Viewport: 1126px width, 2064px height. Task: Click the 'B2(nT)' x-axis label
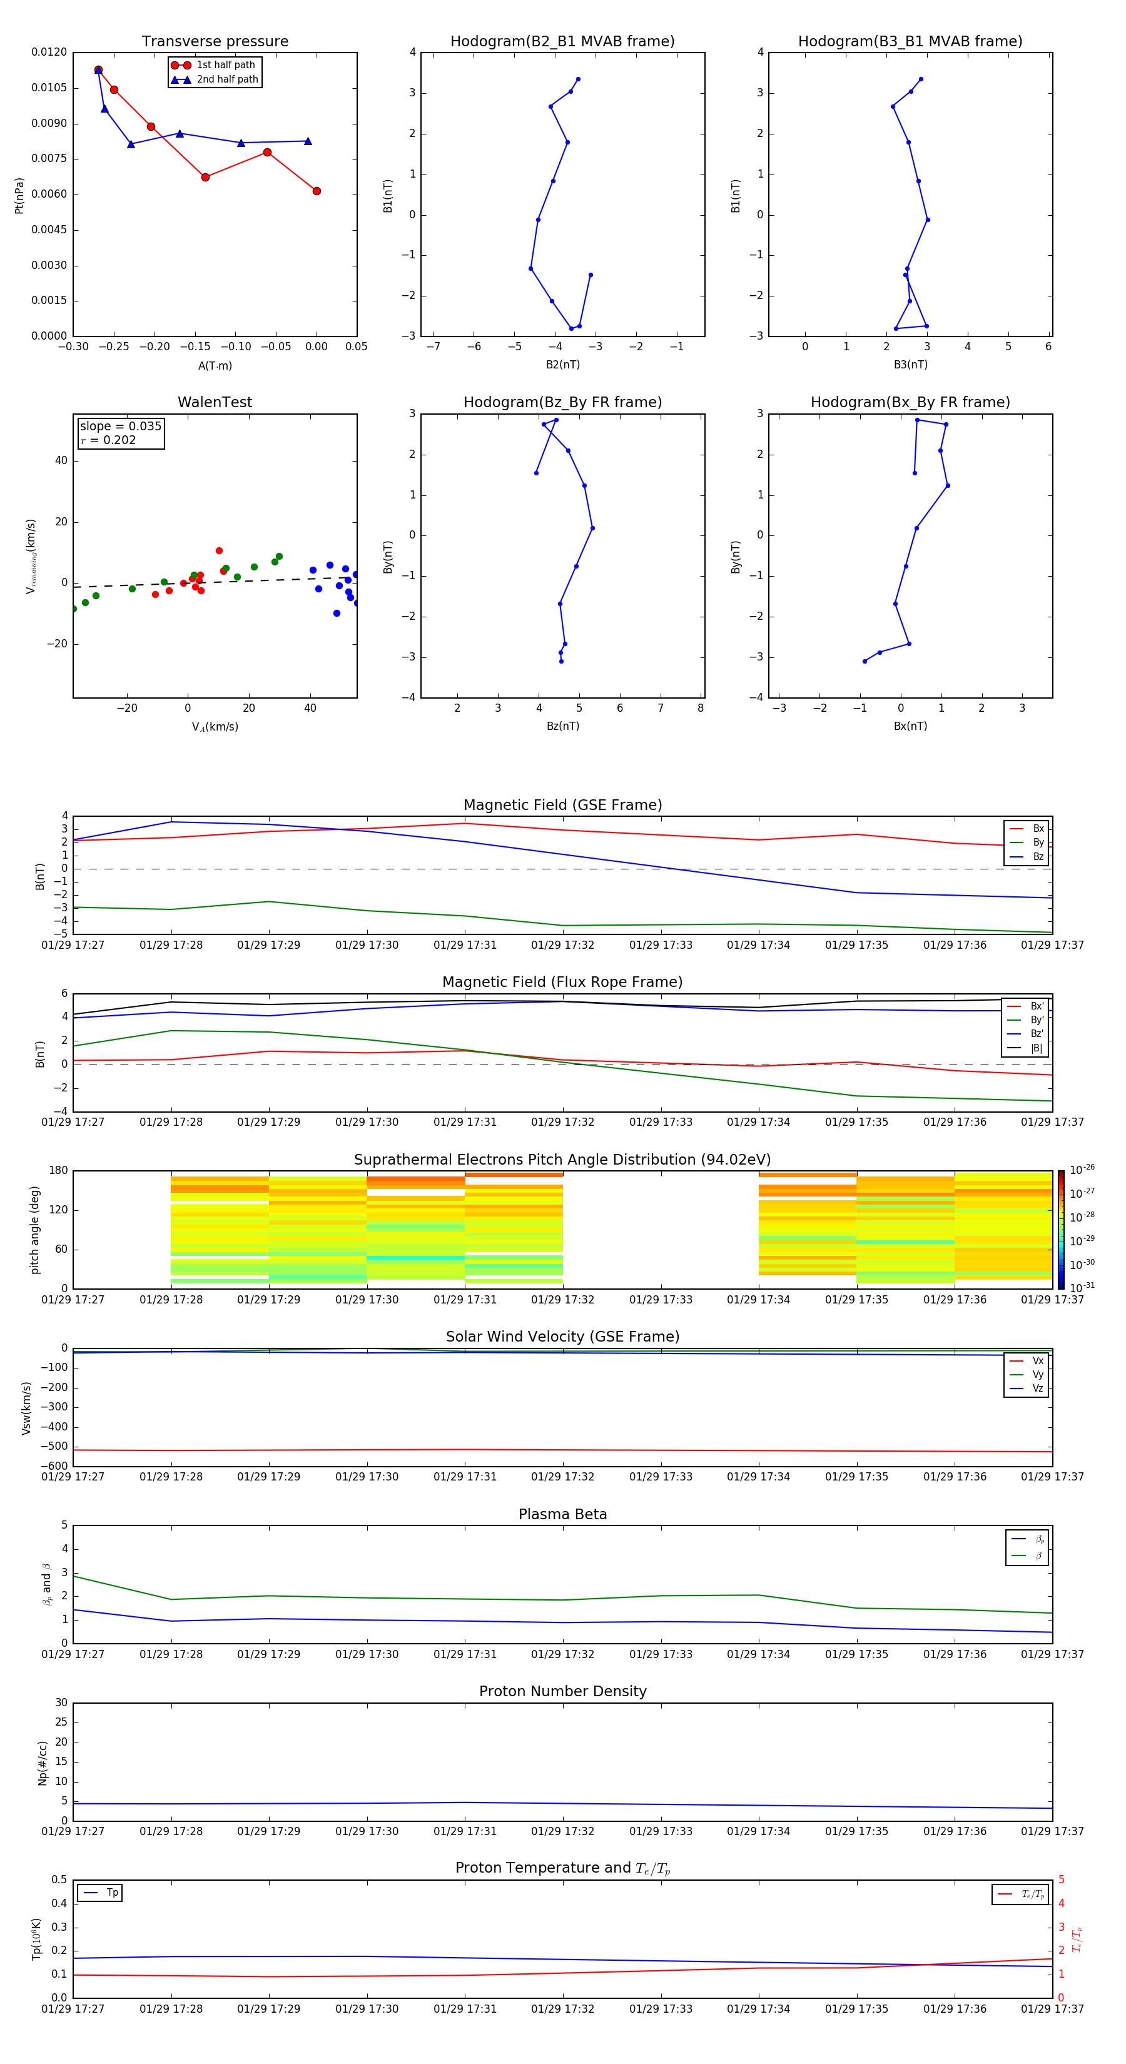(562, 365)
